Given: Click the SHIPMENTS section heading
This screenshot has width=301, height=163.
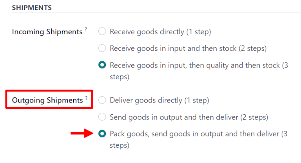Looking at the screenshot, I should tap(32, 7).
